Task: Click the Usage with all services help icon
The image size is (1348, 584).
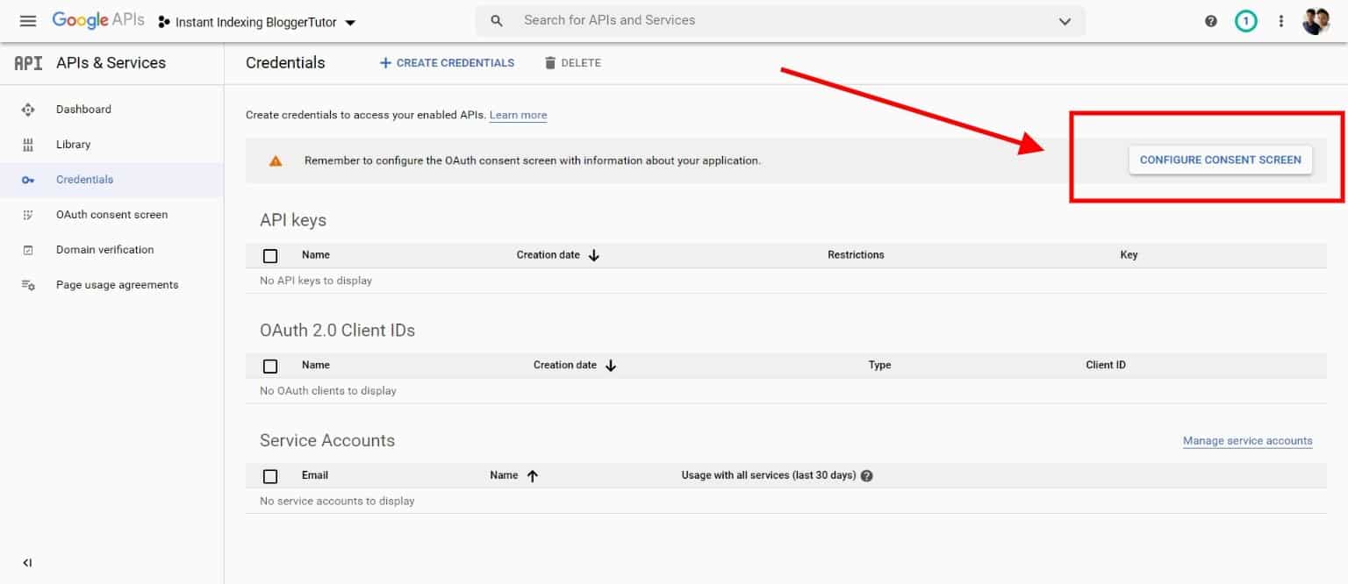Action: [866, 475]
